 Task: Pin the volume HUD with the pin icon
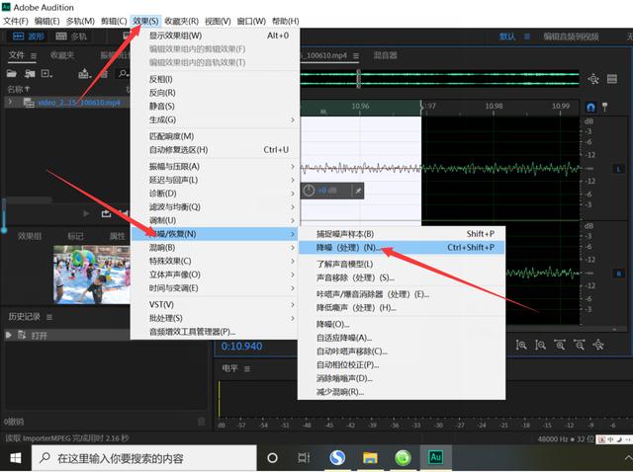pyautogui.click(x=358, y=191)
